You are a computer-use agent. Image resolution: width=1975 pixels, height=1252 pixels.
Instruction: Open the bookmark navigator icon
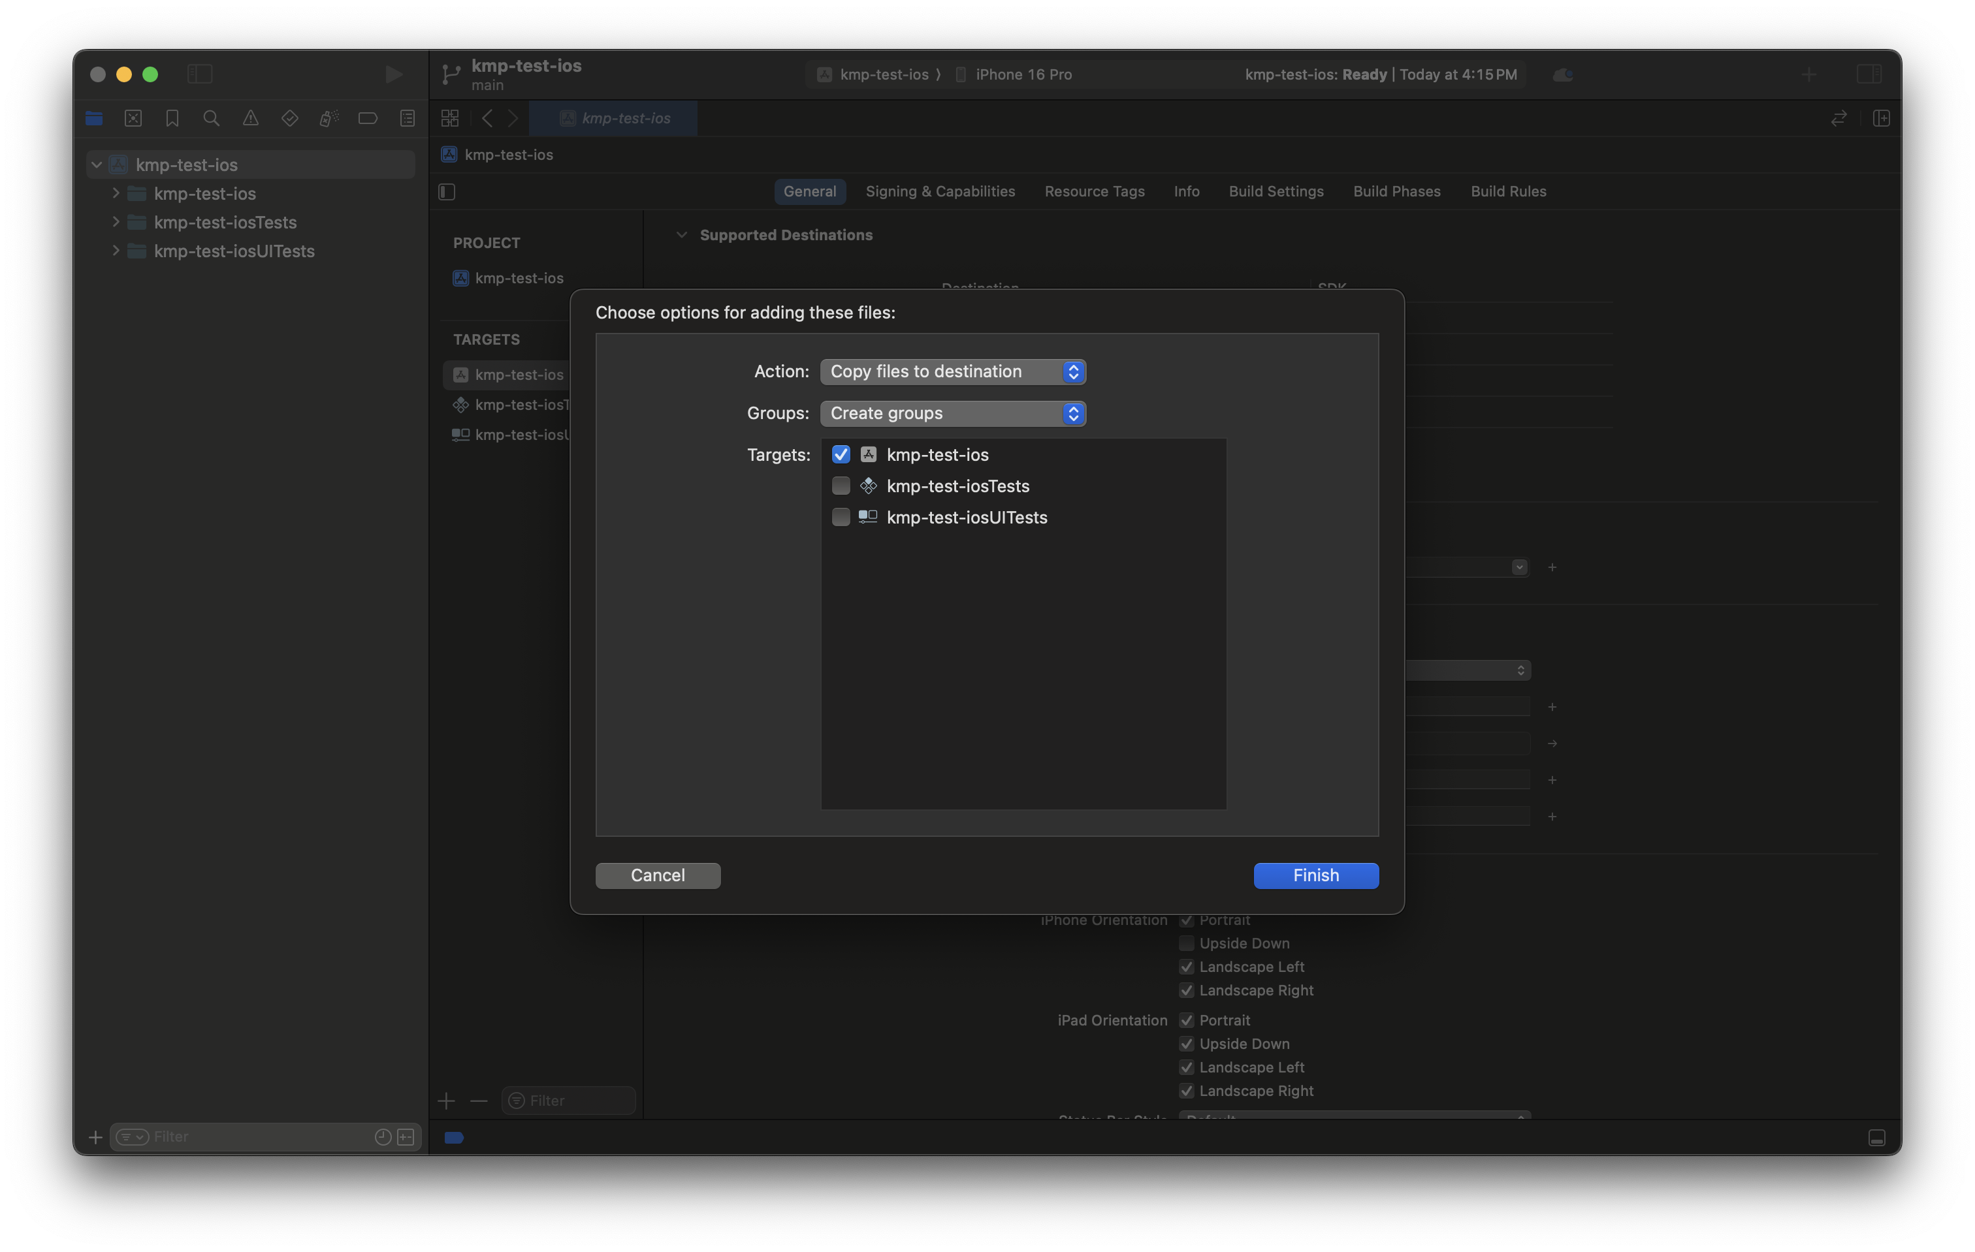(x=172, y=118)
